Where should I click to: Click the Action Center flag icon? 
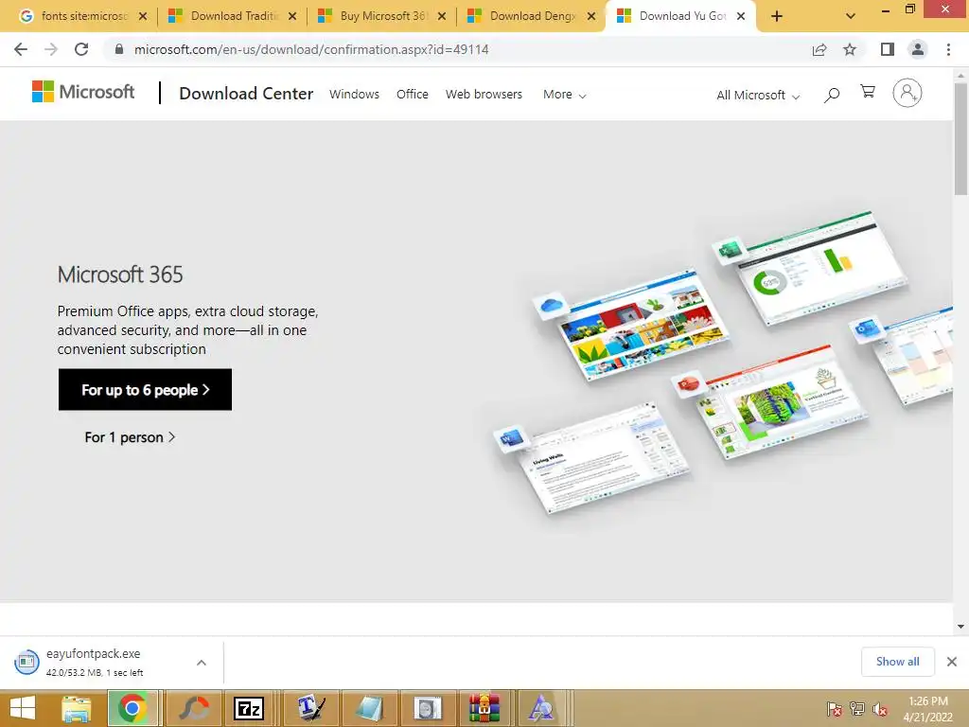(834, 709)
